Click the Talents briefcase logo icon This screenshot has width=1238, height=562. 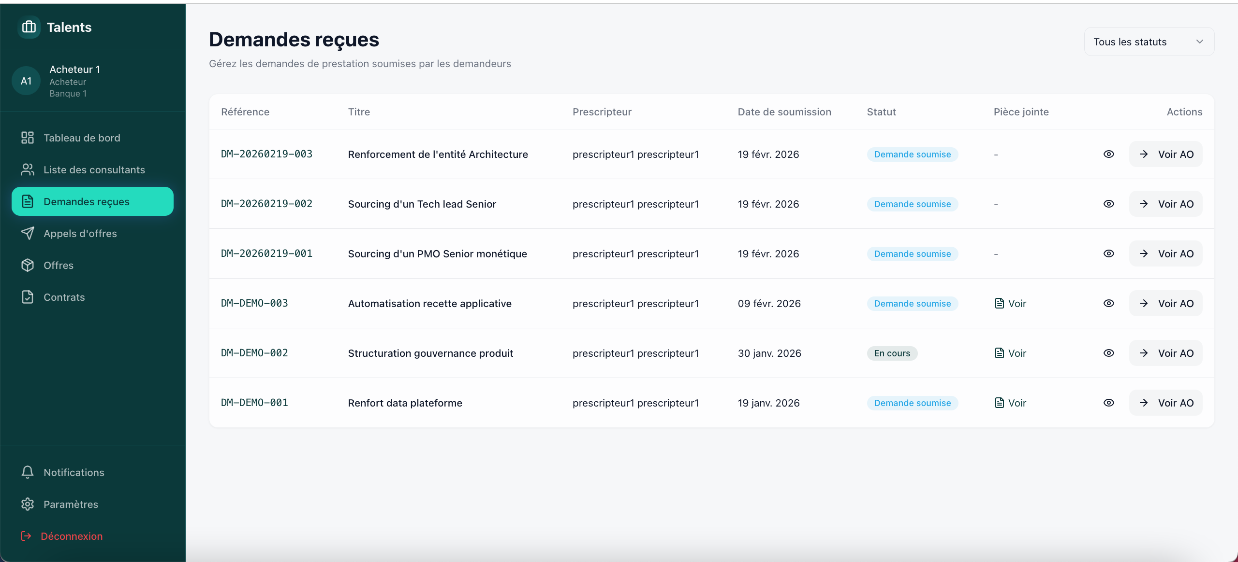click(x=29, y=27)
